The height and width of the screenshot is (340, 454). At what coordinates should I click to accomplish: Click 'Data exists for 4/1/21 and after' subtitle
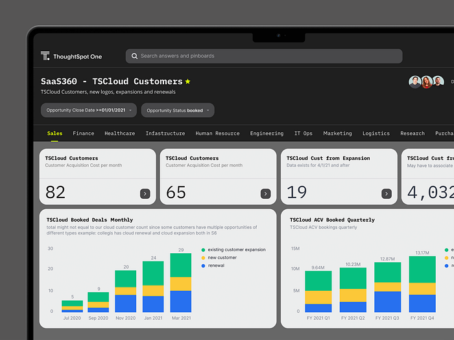[318, 165]
